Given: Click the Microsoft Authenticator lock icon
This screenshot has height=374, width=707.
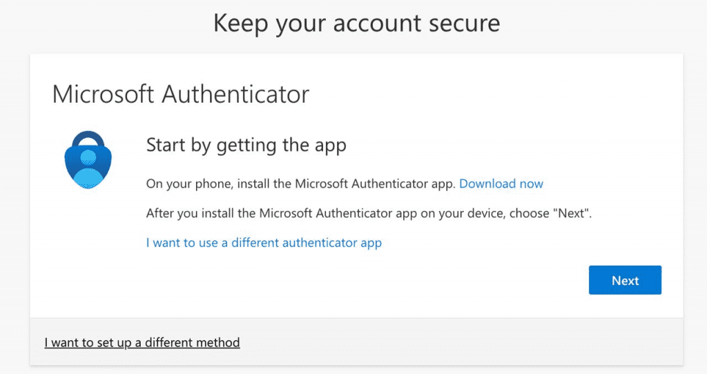Looking at the screenshot, I should pos(88,162).
